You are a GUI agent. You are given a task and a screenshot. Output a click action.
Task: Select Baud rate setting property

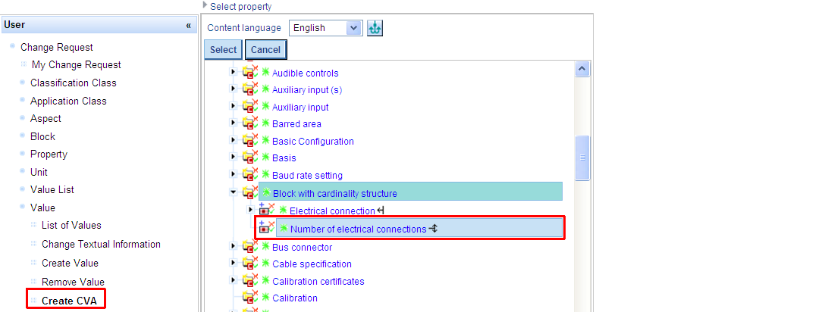pyautogui.click(x=307, y=176)
